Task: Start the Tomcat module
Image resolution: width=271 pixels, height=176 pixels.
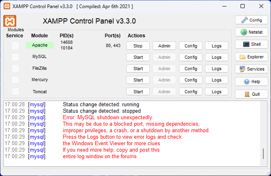Action: coord(138,92)
